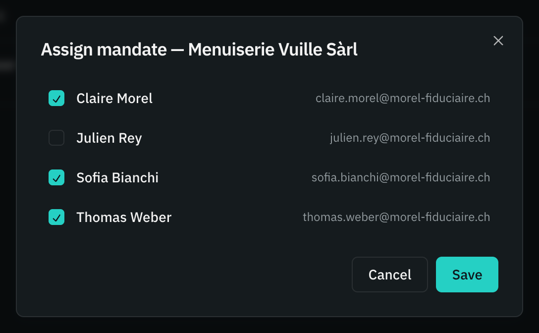The height and width of the screenshot is (333, 539).
Task: Untick the Thomas Weber checkbox
Action: click(56, 217)
